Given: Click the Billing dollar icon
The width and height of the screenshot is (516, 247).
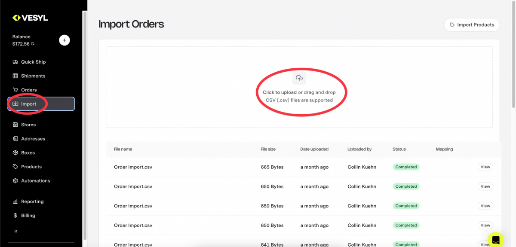Looking at the screenshot, I should [x=15, y=216].
